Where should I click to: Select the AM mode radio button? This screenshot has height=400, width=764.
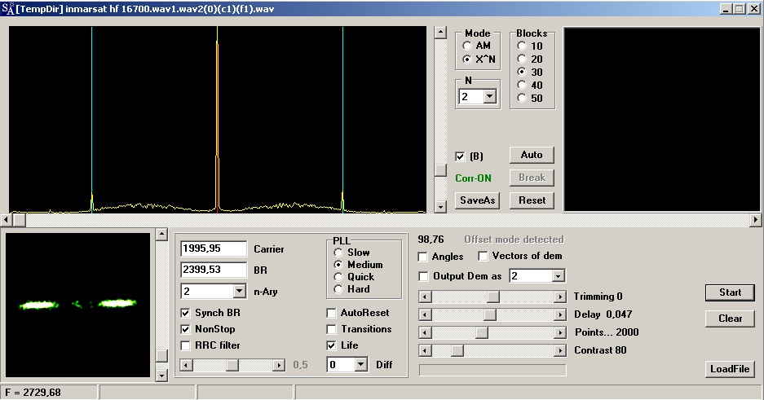click(x=467, y=46)
